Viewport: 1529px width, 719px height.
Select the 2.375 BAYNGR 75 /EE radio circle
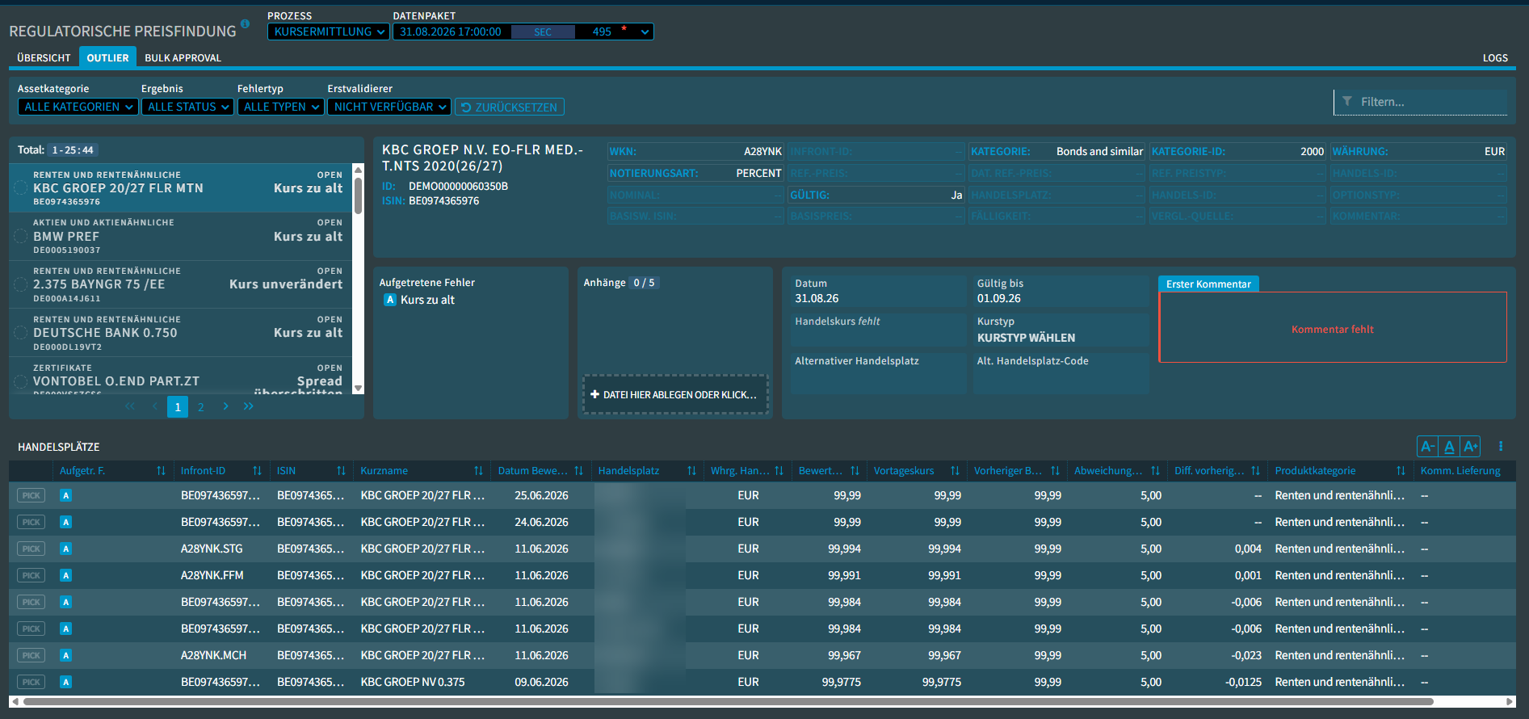[x=21, y=284]
